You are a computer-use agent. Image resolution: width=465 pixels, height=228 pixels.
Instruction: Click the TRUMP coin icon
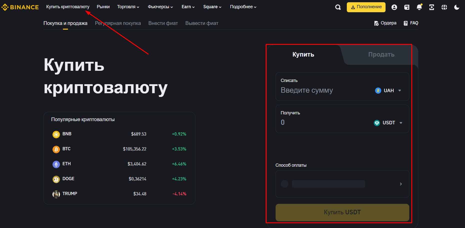(56, 194)
